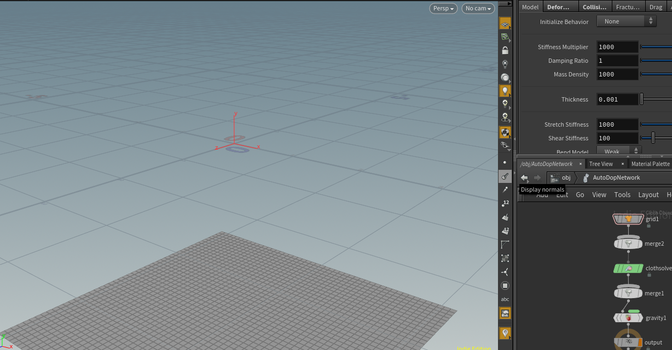Select the merge1 node
Image resolution: width=672 pixels, height=350 pixels.
628,293
